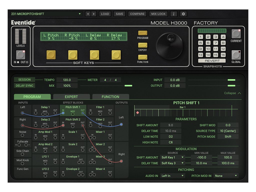The image size is (256, 192).
Task: Open the AUDIO IN source dropdown
Action: tap(172, 176)
